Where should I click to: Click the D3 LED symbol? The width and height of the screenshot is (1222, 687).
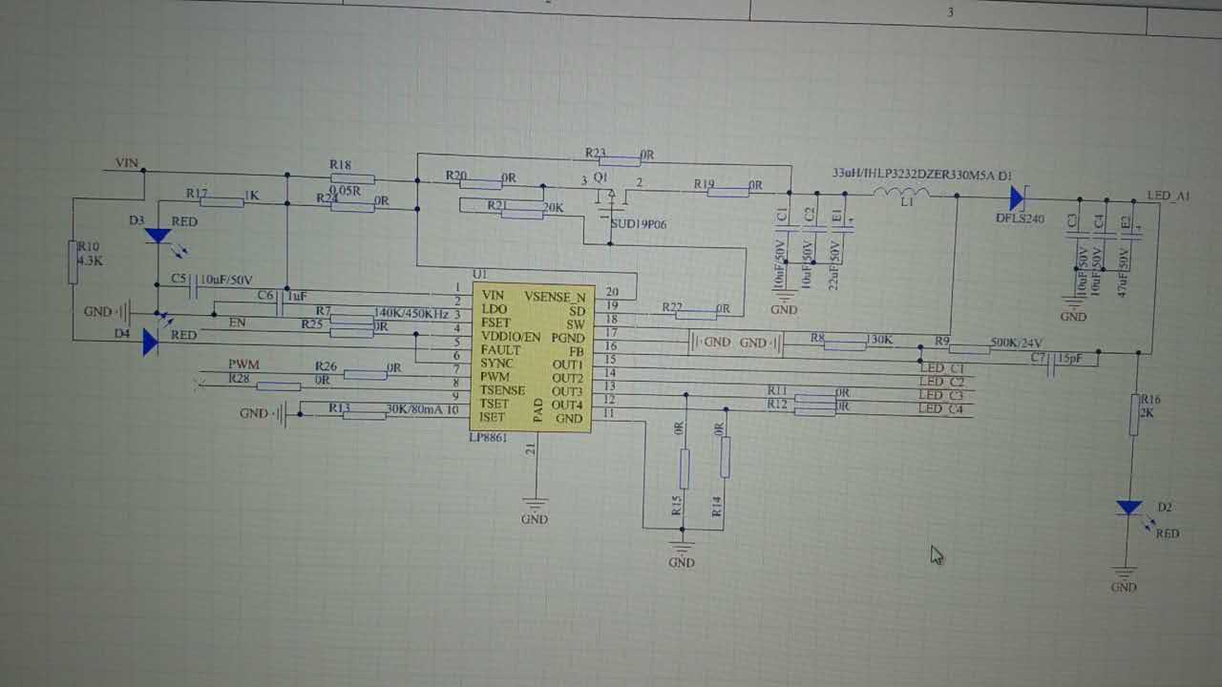pos(158,236)
